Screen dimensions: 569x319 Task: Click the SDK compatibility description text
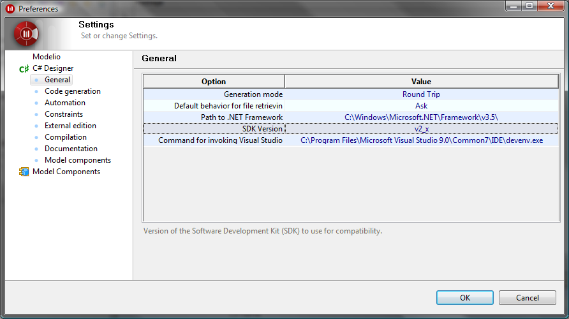coord(263,231)
